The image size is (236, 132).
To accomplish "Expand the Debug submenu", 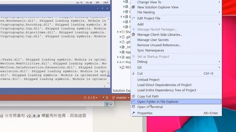I will 176,62.
